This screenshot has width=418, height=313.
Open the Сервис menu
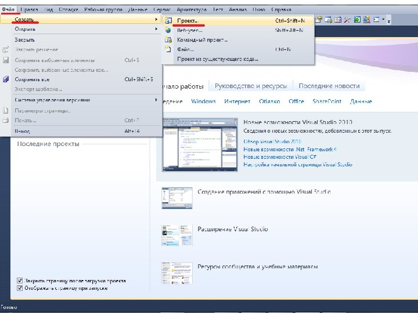click(162, 10)
